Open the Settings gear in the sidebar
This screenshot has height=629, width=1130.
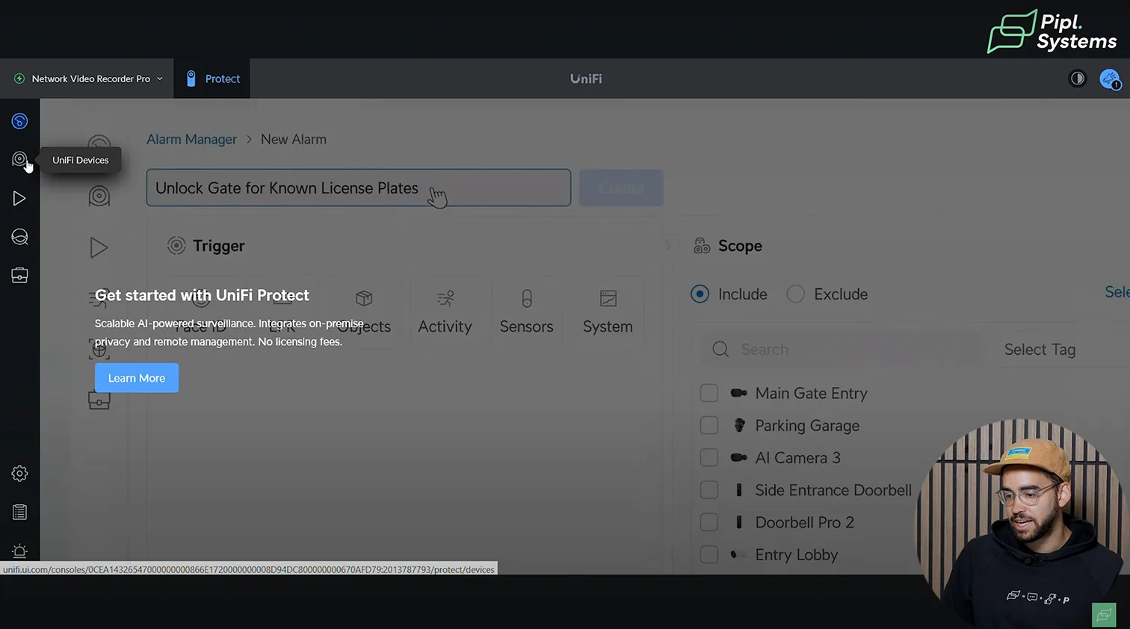pyautogui.click(x=19, y=474)
